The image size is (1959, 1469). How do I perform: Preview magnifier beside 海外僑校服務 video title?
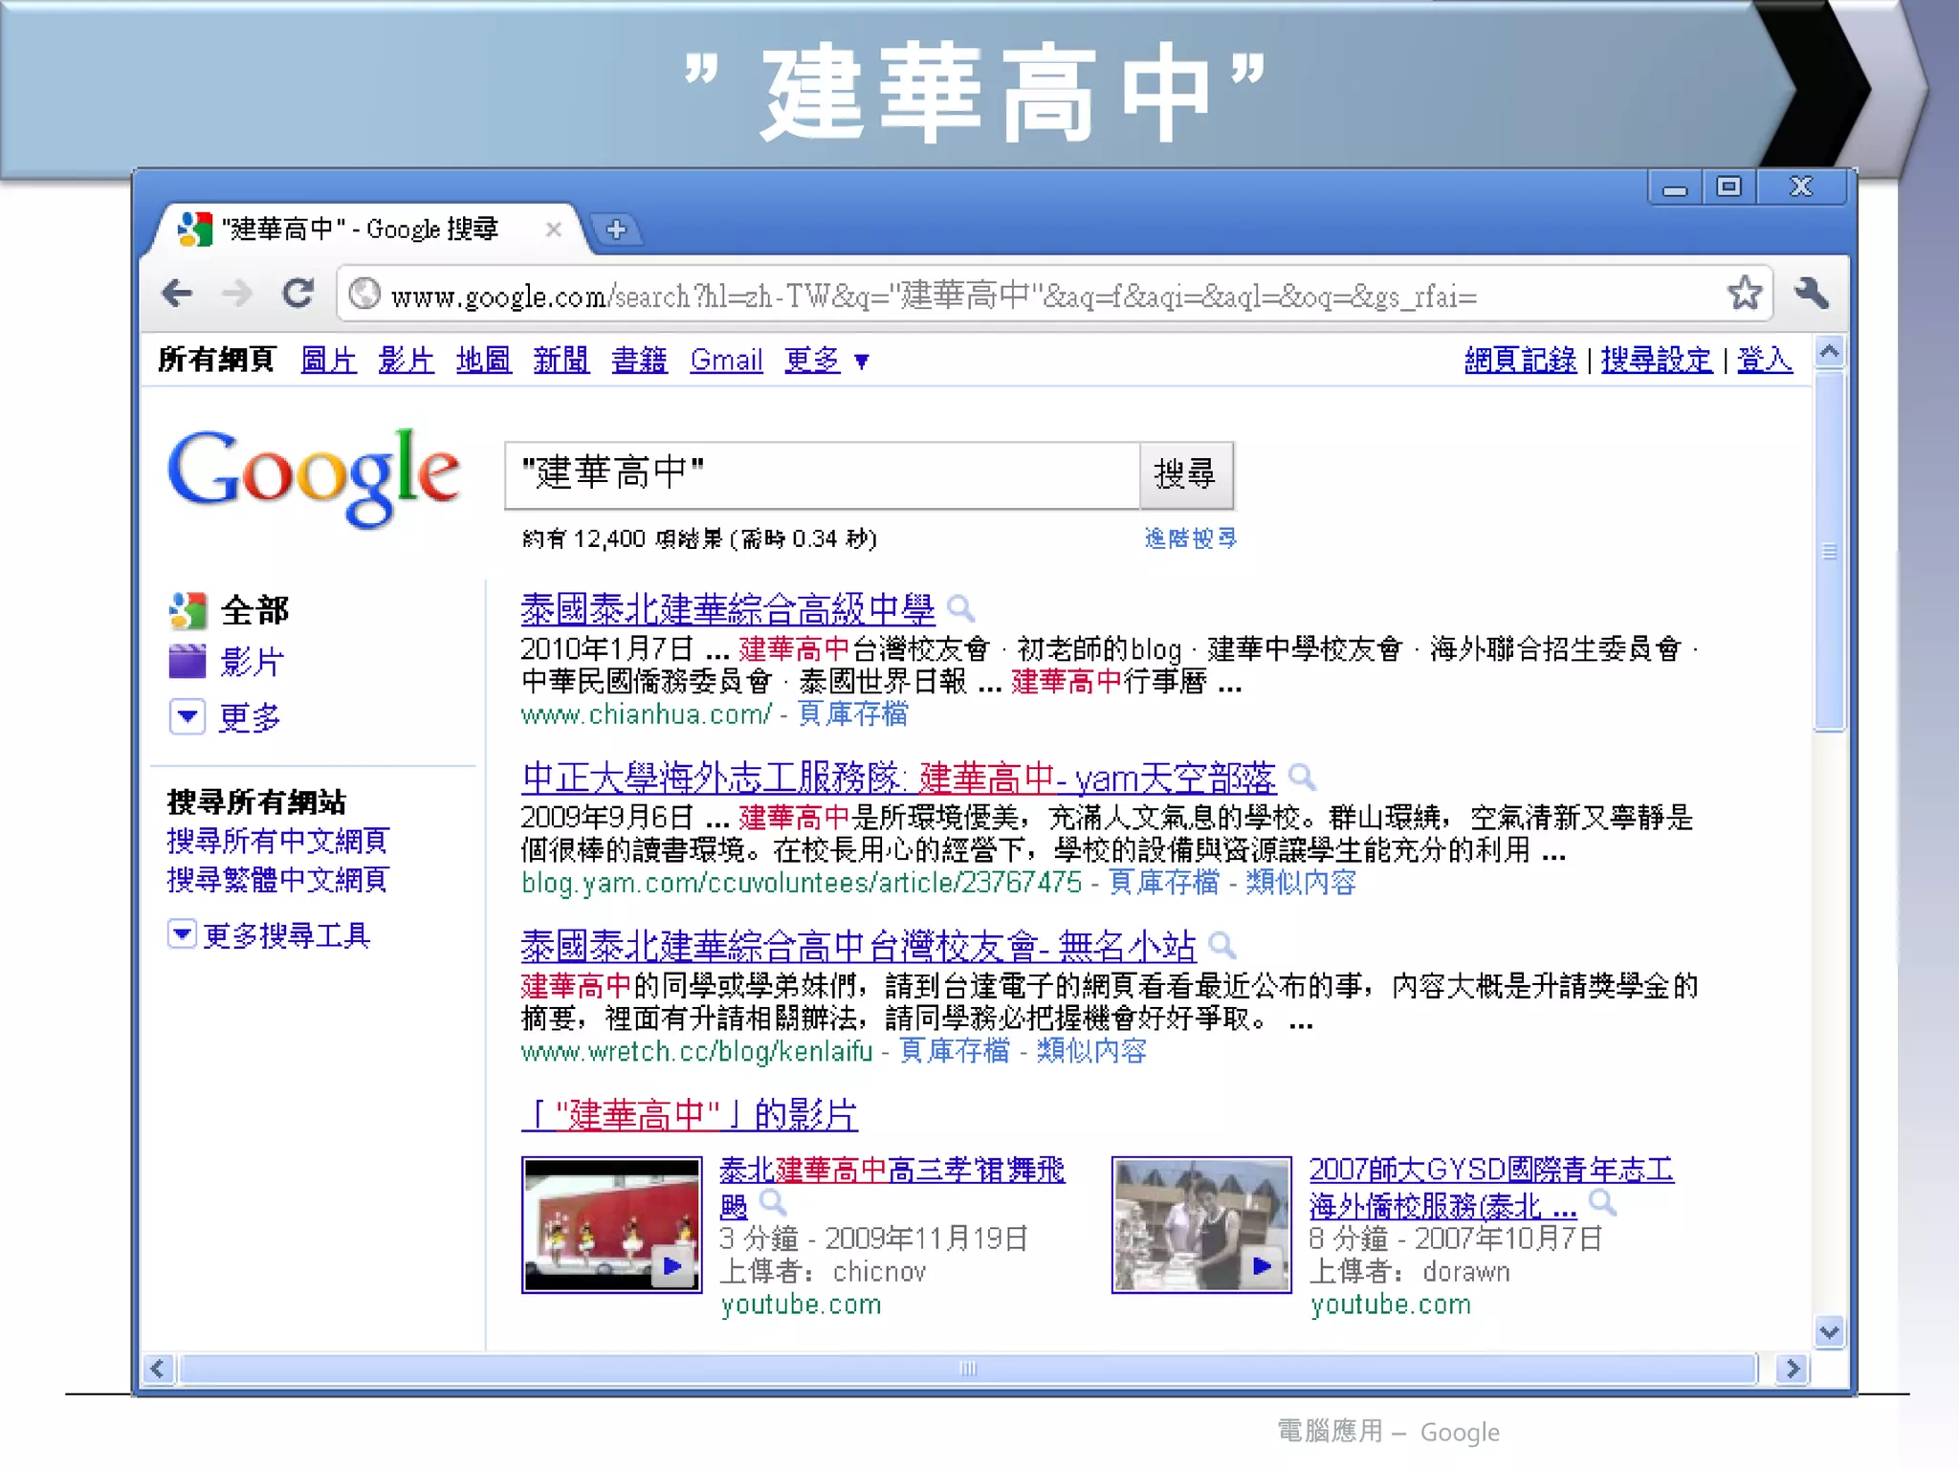pos(1603,1203)
